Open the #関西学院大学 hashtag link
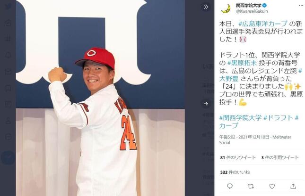 tap(240, 118)
